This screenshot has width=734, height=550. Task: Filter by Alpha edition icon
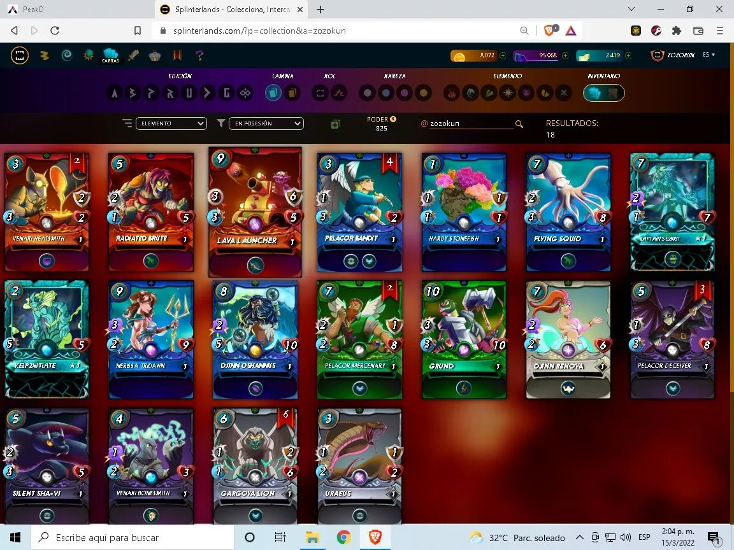pos(114,92)
